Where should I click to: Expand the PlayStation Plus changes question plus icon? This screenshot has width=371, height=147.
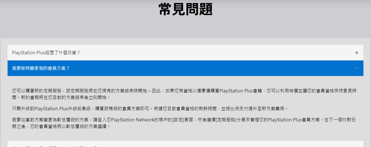[356, 53]
